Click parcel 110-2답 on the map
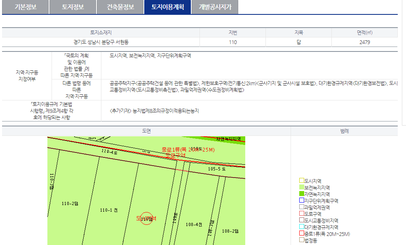Screen dimensions: 406x245 (70, 203)
